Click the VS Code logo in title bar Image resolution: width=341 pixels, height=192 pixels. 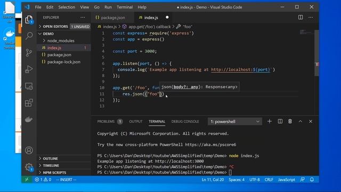pyautogui.click(x=27, y=7)
